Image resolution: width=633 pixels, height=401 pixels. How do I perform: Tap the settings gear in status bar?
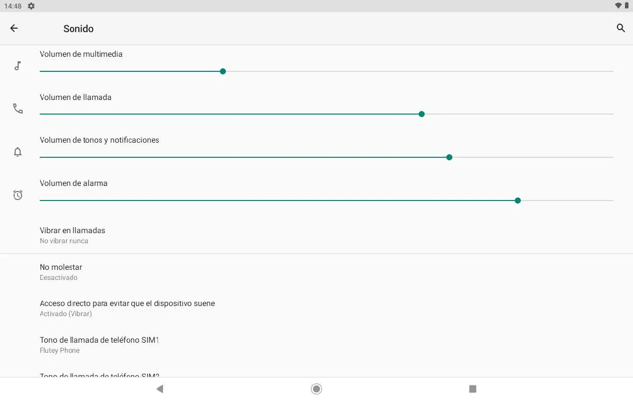[x=31, y=6]
